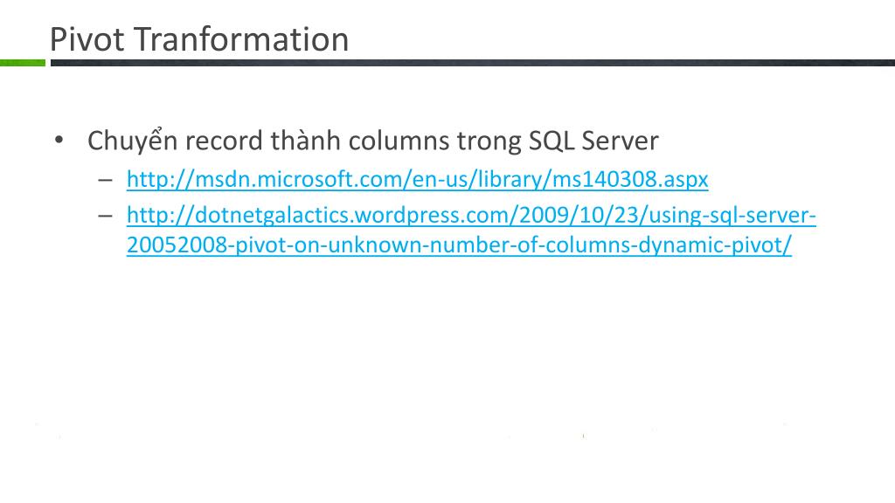The image size is (895, 503).
Task: Click the slide title Pivot Tranformation
Action: pyautogui.click(x=199, y=39)
